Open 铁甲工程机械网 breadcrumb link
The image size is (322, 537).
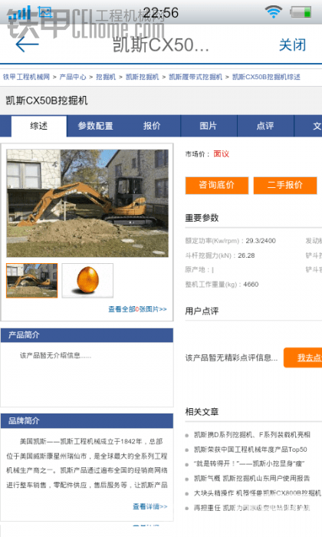[26, 77]
